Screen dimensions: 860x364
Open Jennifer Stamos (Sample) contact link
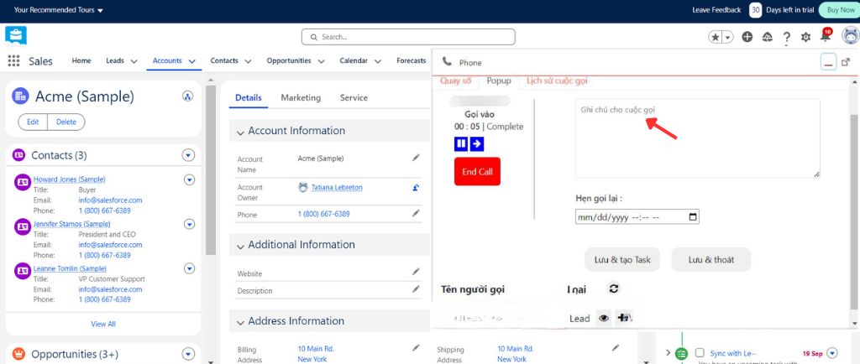72,224
